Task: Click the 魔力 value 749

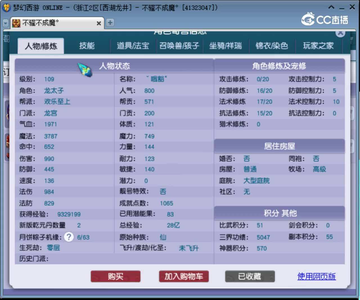Action: [x=149, y=136]
